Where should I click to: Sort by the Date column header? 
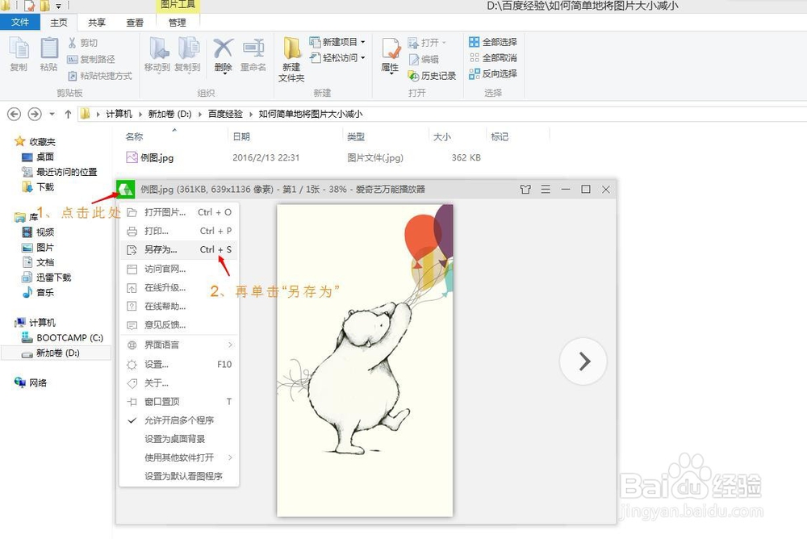[241, 136]
